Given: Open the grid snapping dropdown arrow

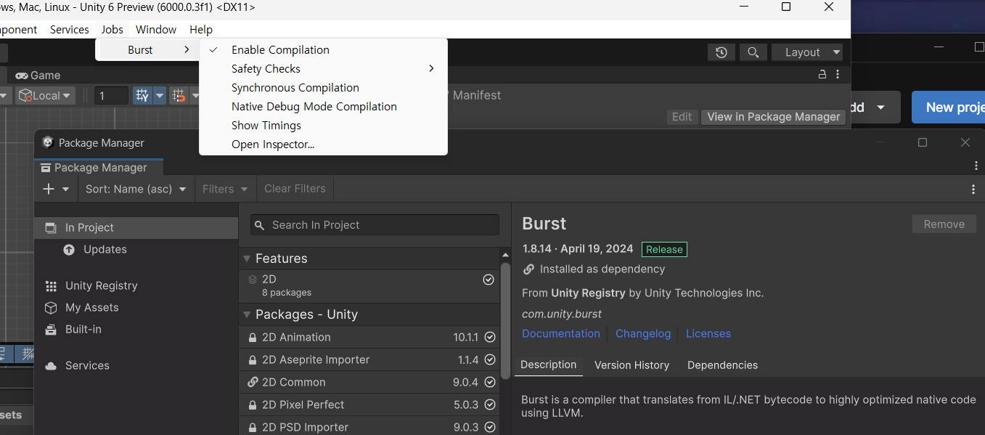Looking at the screenshot, I should [159, 95].
